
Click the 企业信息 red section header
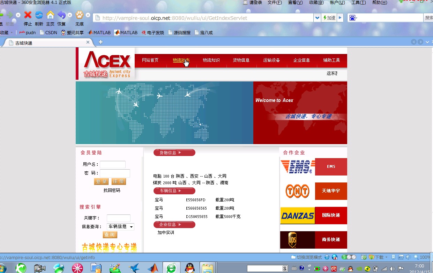(174, 225)
